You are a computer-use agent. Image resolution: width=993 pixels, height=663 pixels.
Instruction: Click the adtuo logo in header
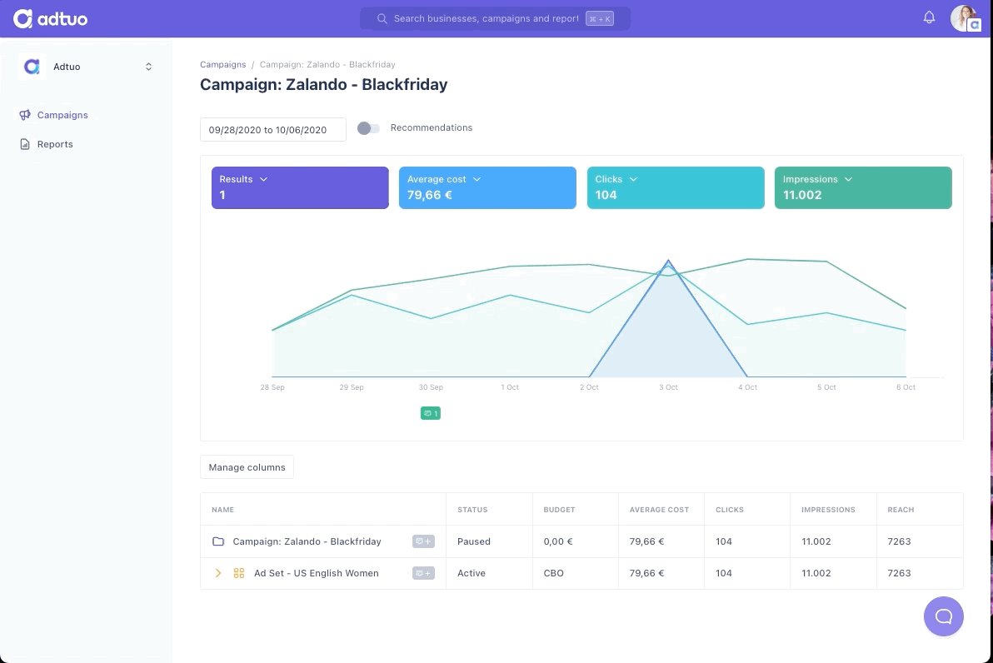click(x=51, y=19)
